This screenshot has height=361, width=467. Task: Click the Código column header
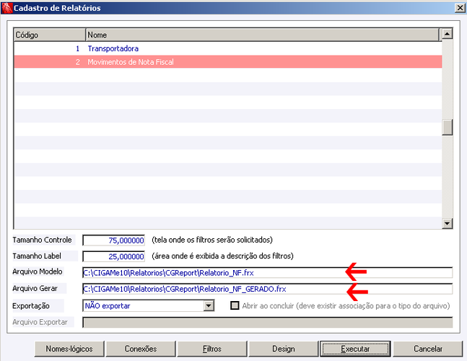coord(50,35)
